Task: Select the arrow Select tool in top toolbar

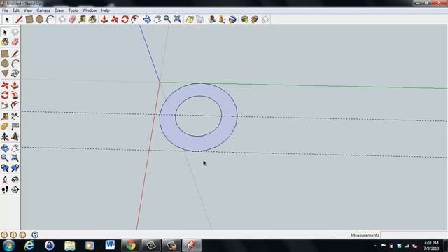Action: [x=7, y=20]
